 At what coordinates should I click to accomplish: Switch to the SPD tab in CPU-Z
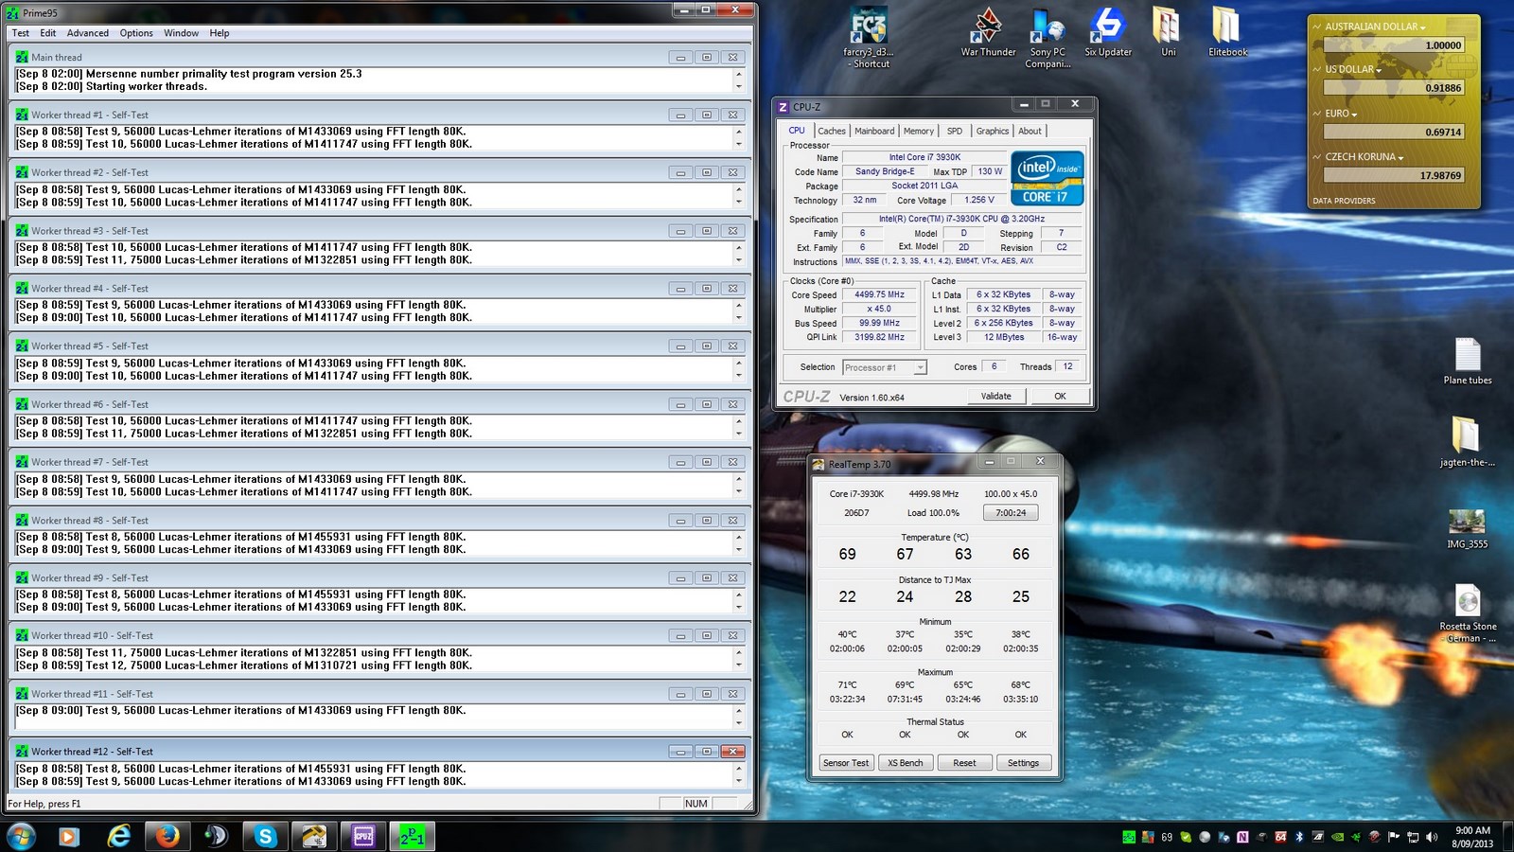[x=955, y=131]
